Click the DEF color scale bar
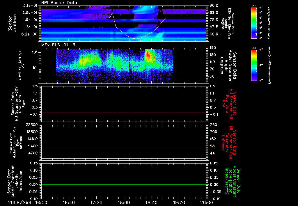 point(254,65)
